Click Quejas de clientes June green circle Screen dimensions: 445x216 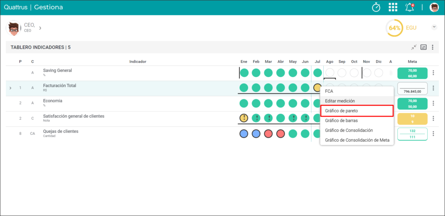tap(305, 134)
